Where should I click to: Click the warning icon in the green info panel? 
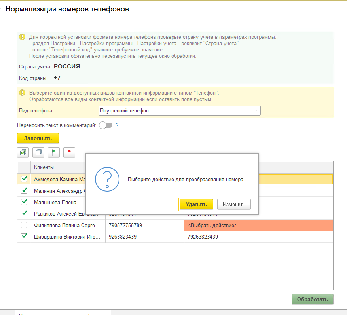[x=22, y=37]
